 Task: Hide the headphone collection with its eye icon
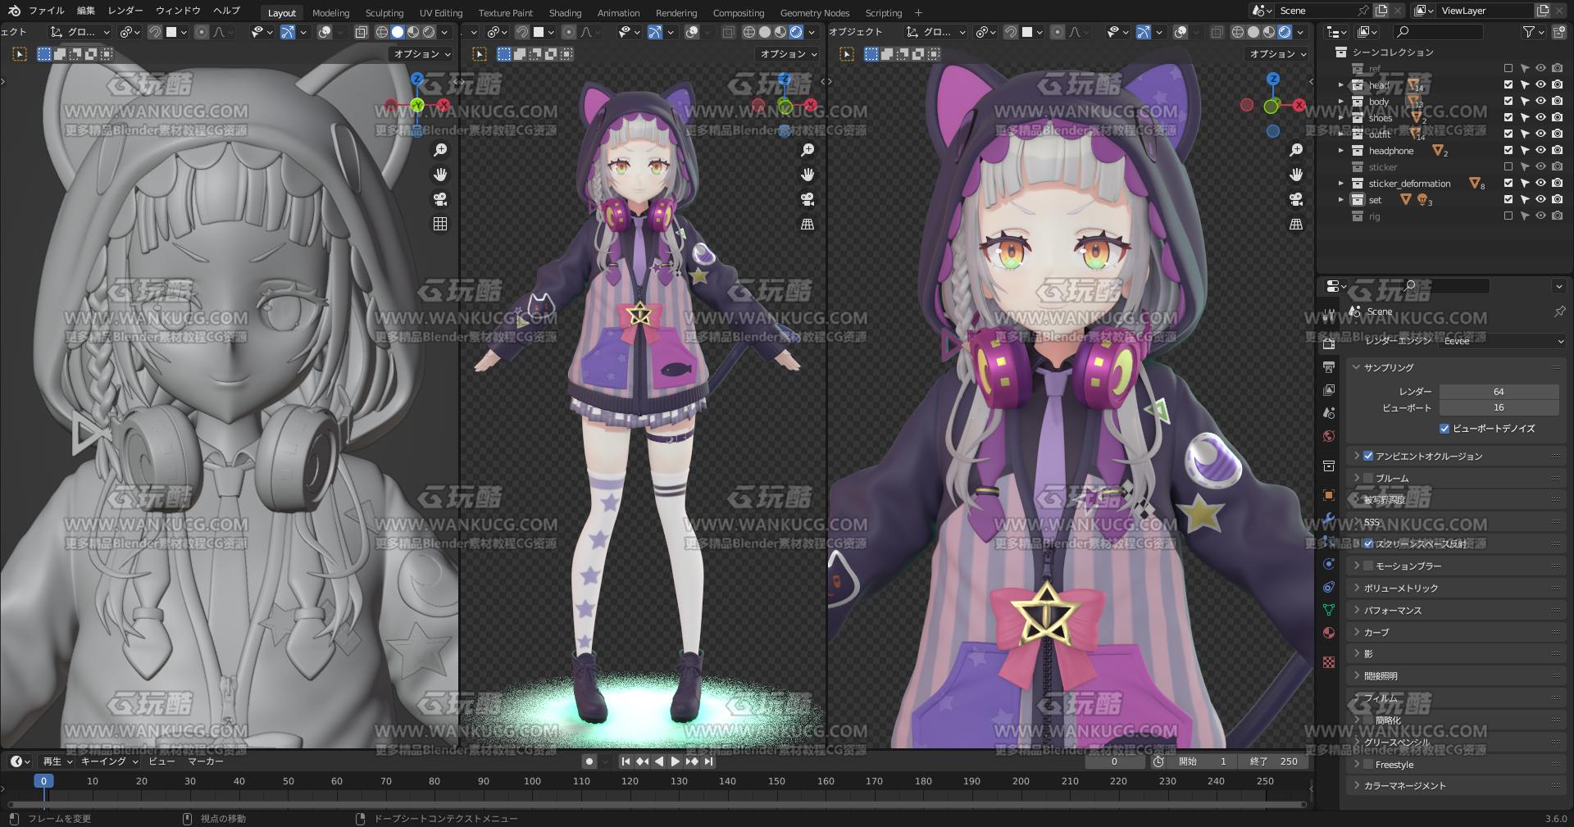coord(1540,151)
